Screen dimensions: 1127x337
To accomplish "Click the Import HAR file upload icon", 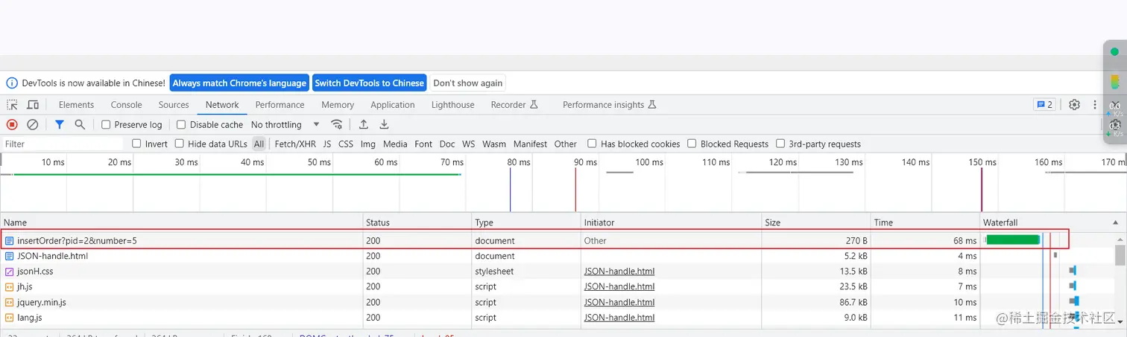I will tap(364, 125).
